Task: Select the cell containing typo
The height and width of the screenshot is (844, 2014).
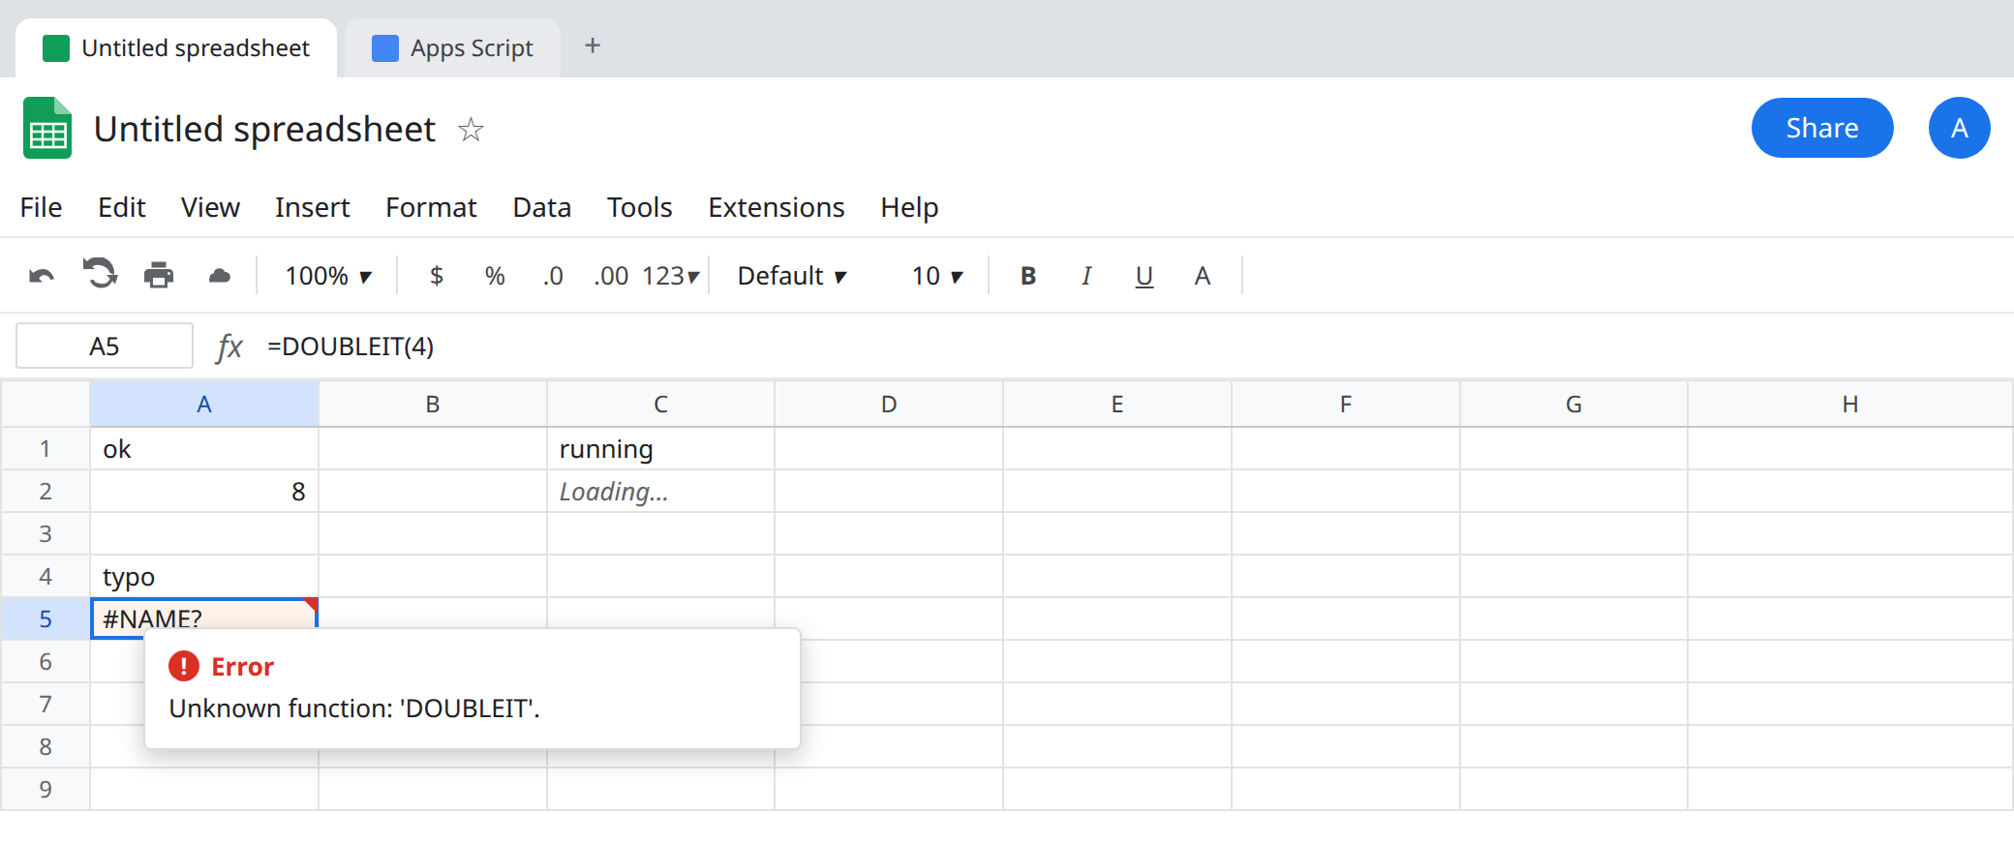Action: point(204,576)
